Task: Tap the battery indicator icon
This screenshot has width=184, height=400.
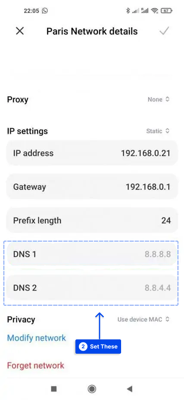Action: (x=167, y=11)
